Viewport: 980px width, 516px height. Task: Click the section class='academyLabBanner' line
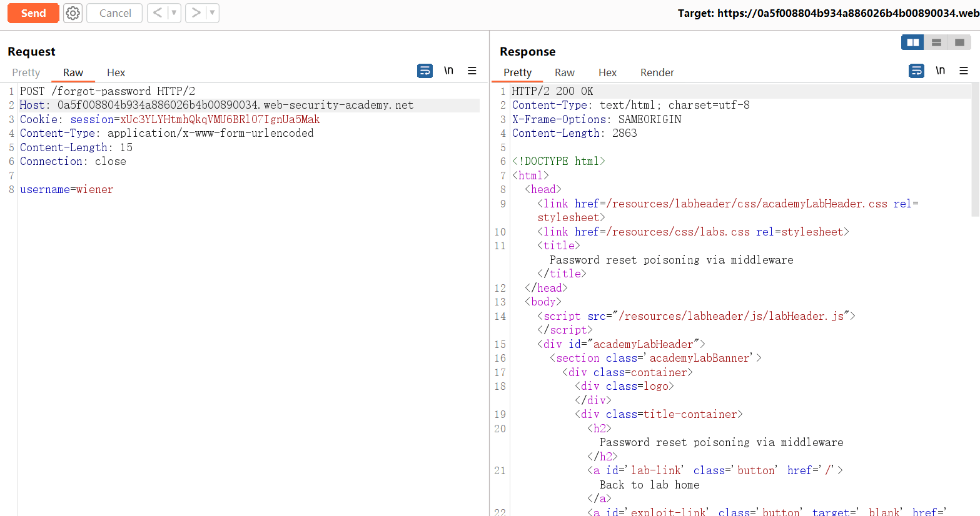656,358
